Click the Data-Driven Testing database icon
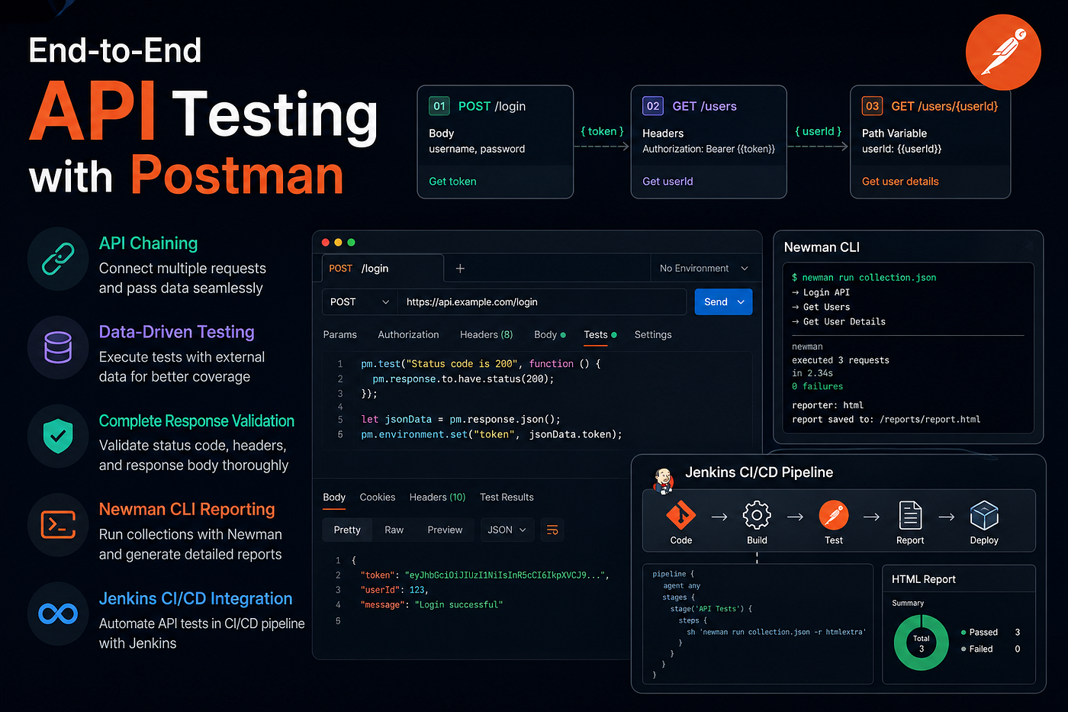1068x712 pixels. pyautogui.click(x=58, y=347)
